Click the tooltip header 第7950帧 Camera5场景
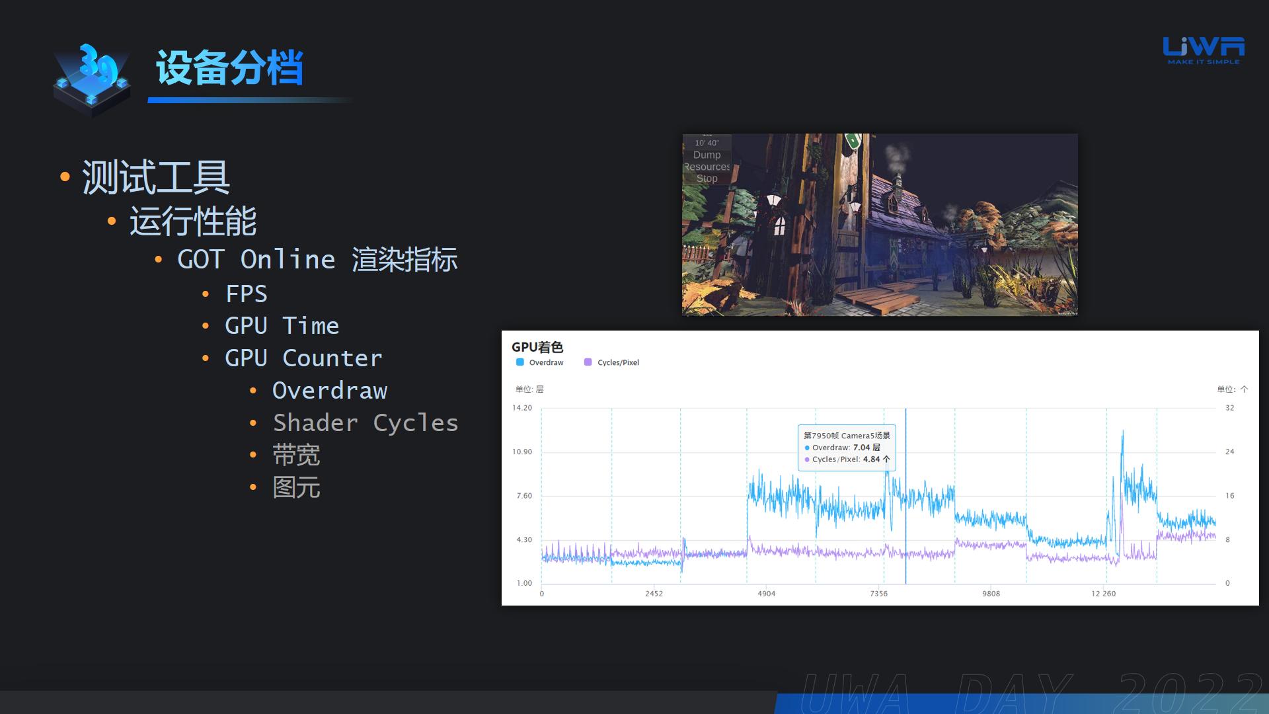Screen dimensions: 1269x714 pyautogui.click(x=847, y=436)
